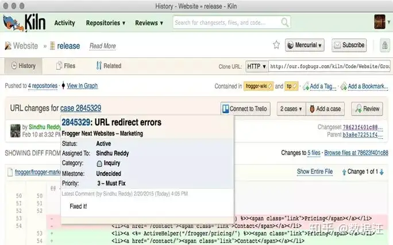Viewport: 393px width, 245px height.
Task: Click the Add a case button
Action: (325, 109)
